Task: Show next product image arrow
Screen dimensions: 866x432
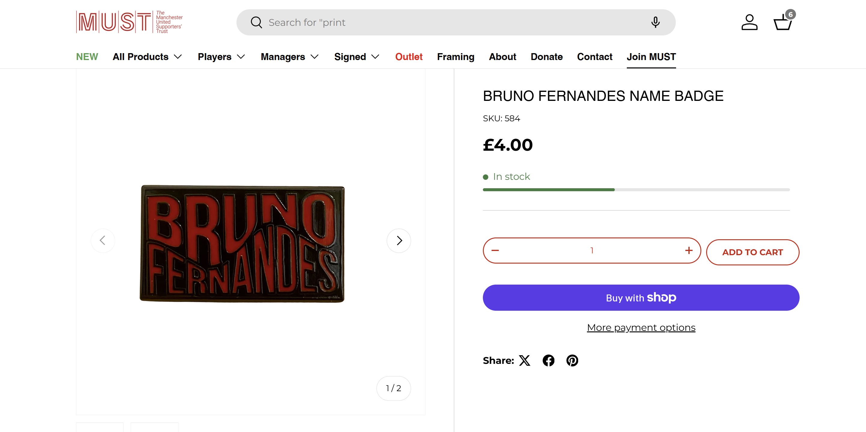Action: [399, 240]
